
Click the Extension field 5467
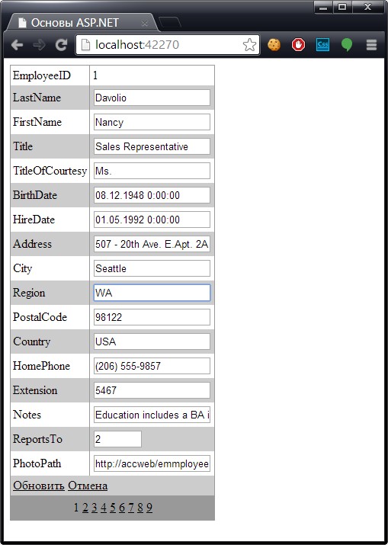(x=152, y=390)
